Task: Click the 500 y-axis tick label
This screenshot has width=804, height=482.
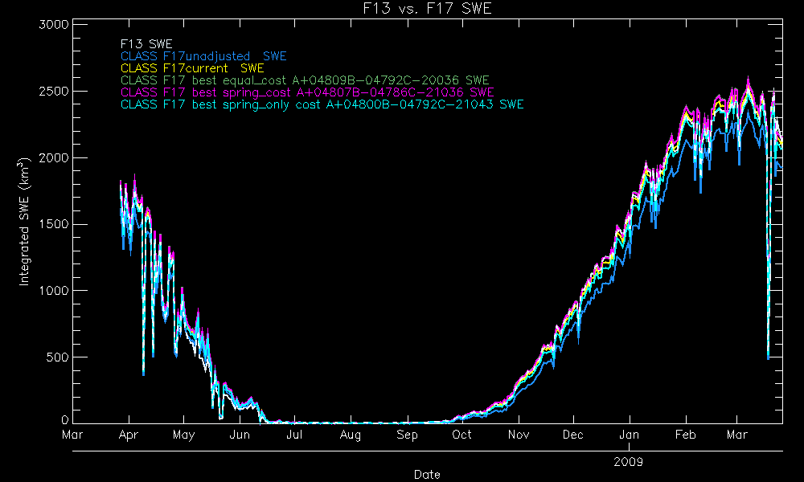Action: tap(56, 357)
